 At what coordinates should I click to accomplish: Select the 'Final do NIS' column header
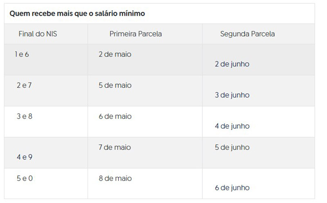(38, 34)
